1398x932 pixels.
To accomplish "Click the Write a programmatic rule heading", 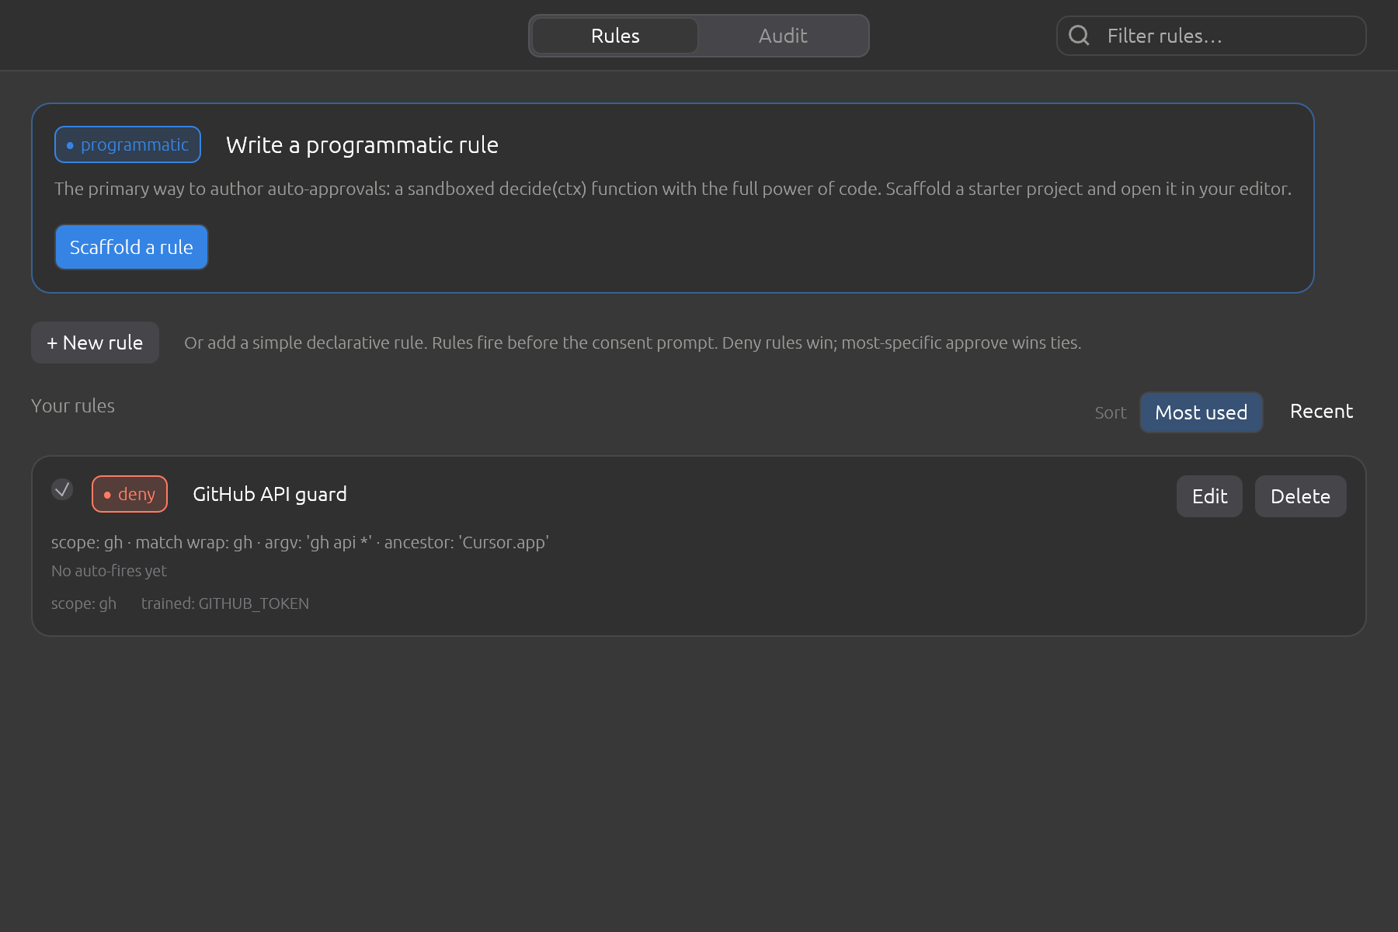I will 362,145.
